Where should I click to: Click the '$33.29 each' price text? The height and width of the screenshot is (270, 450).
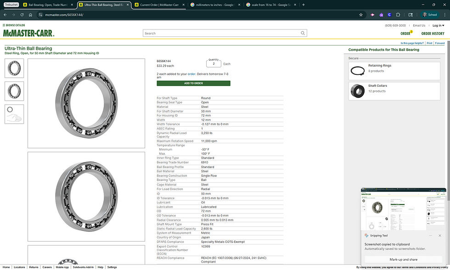(x=165, y=66)
